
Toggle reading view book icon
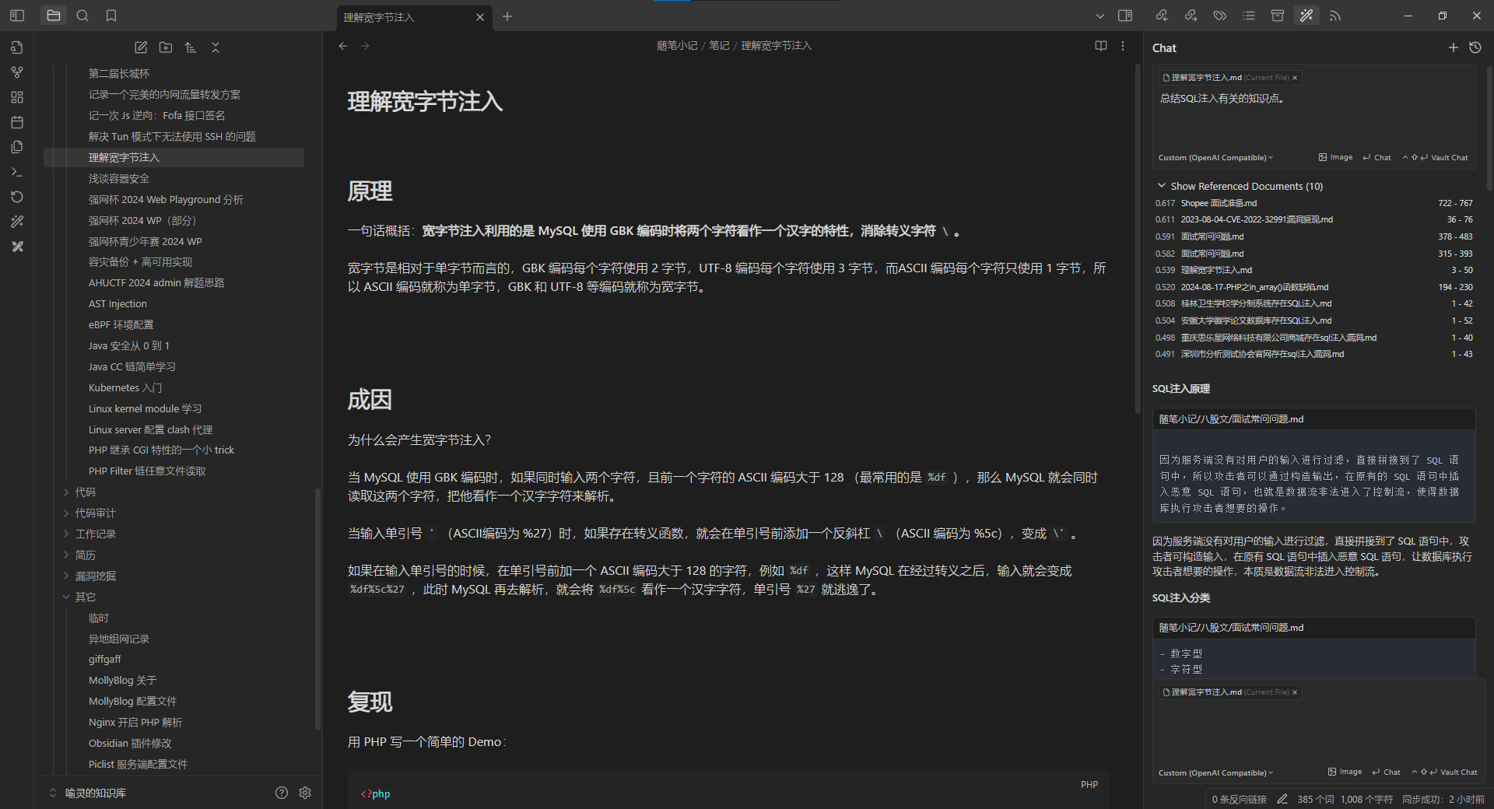click(x=1100, y=46)
